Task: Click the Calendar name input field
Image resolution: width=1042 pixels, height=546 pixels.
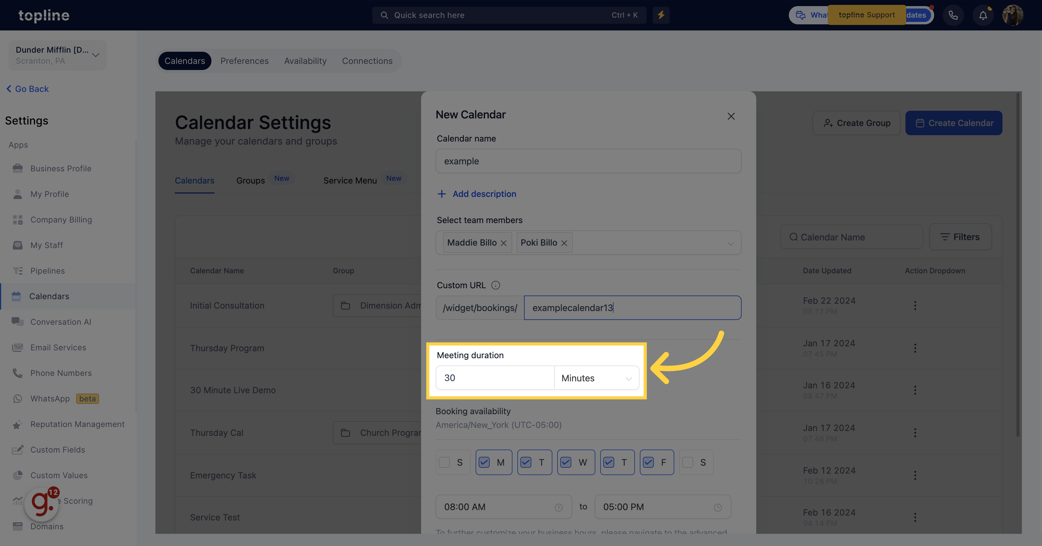Action: point(588,161)
